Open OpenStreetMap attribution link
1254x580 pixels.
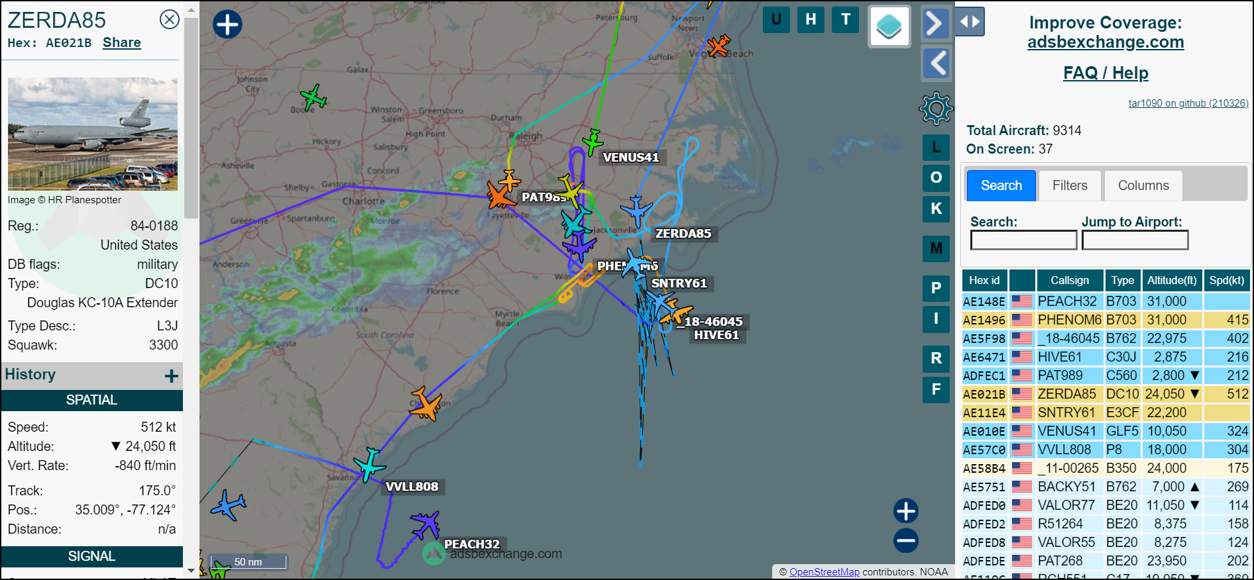point(824,572)
